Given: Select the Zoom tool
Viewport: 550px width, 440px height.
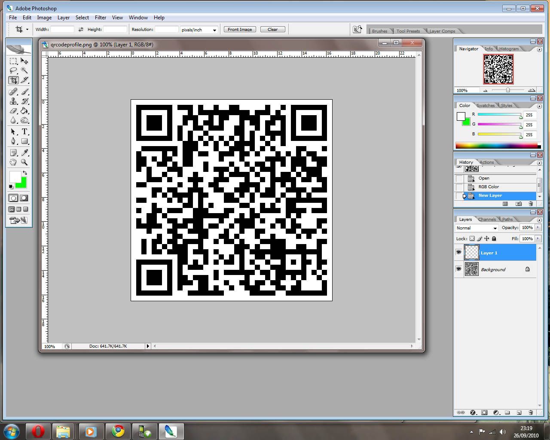Looking at the screenshot, I should pyautogui.click(x=24, y=162).
